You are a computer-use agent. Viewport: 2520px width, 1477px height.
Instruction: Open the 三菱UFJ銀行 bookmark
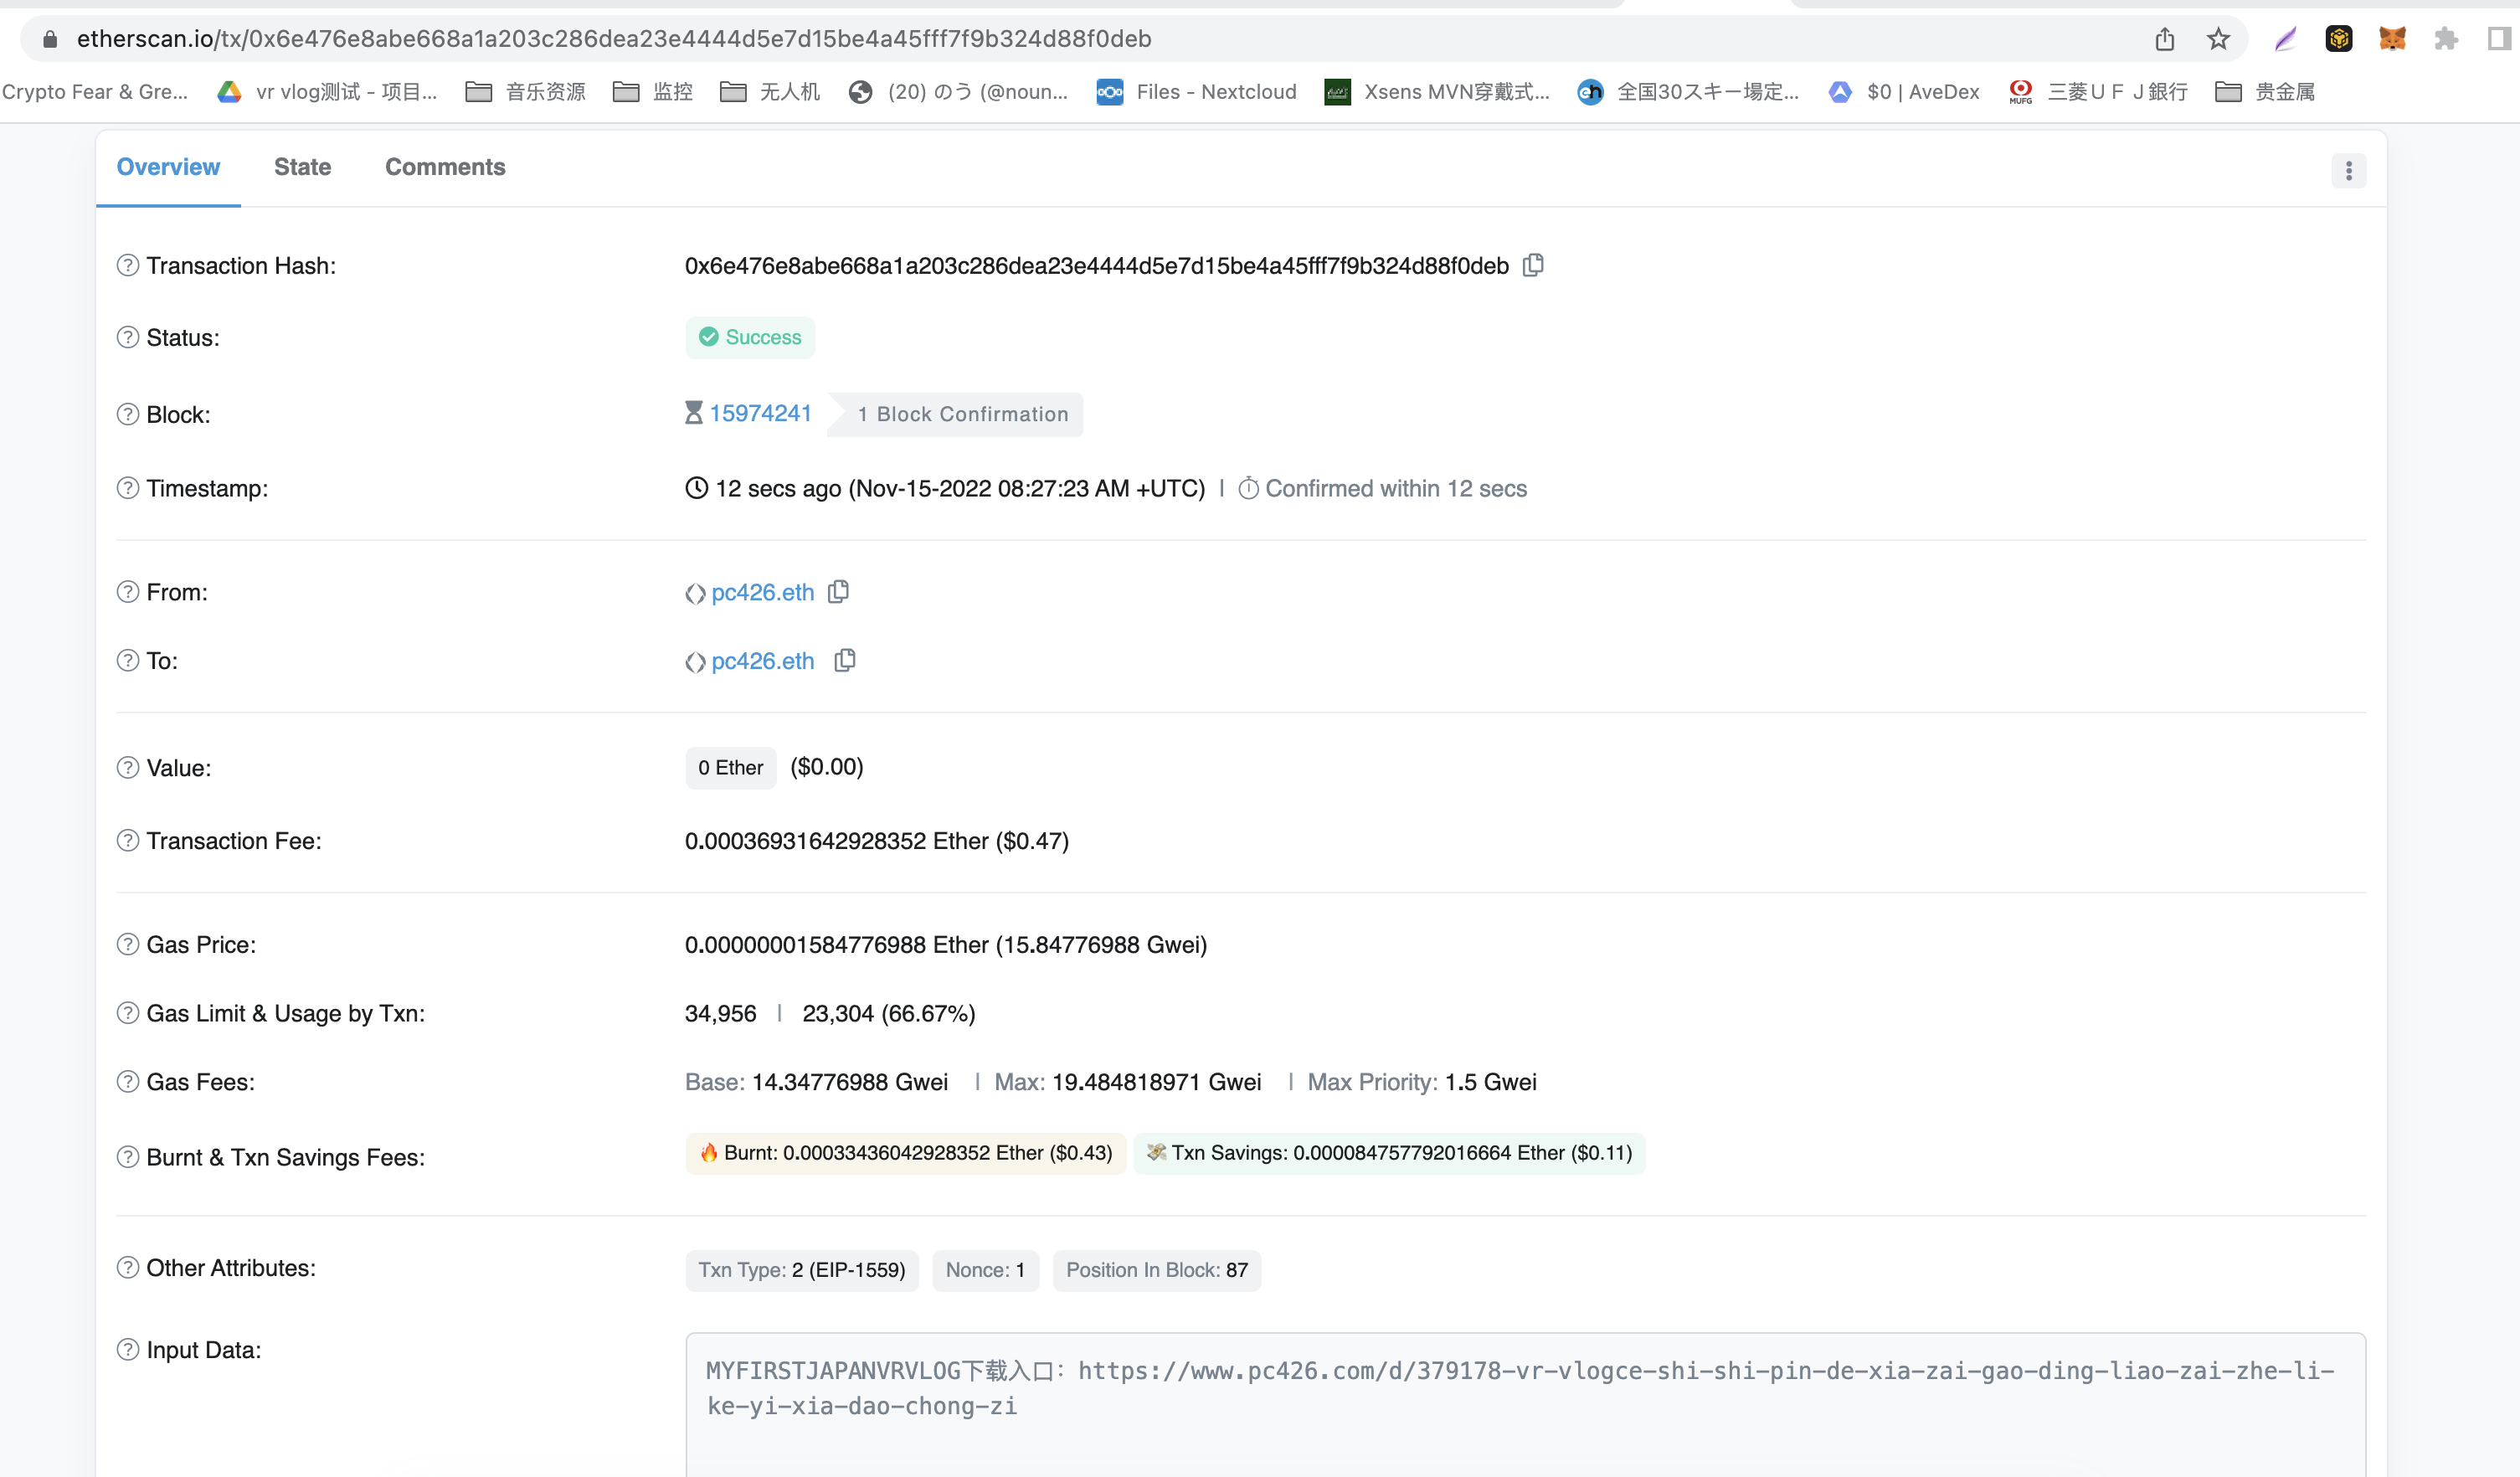(2098, 92)
